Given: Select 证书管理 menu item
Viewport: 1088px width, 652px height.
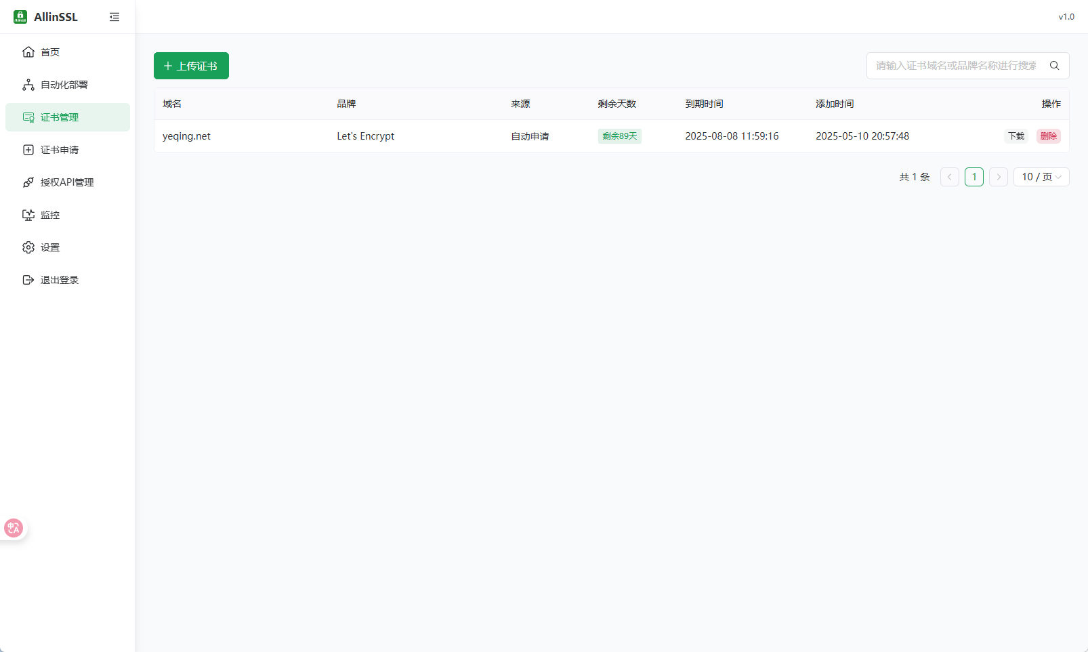Looking at the screenshot, I should click(68, 117).
